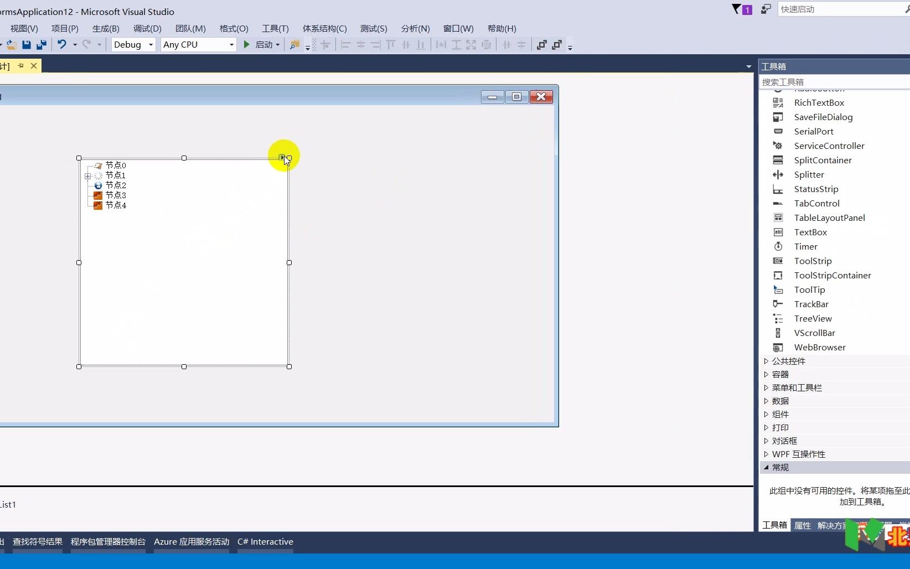Open the dropdown arrow next to 启动
Image resolution: width=910 pixels, height=569 pixels.
point(278,45)
